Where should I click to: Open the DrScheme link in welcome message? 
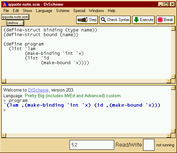38,90
